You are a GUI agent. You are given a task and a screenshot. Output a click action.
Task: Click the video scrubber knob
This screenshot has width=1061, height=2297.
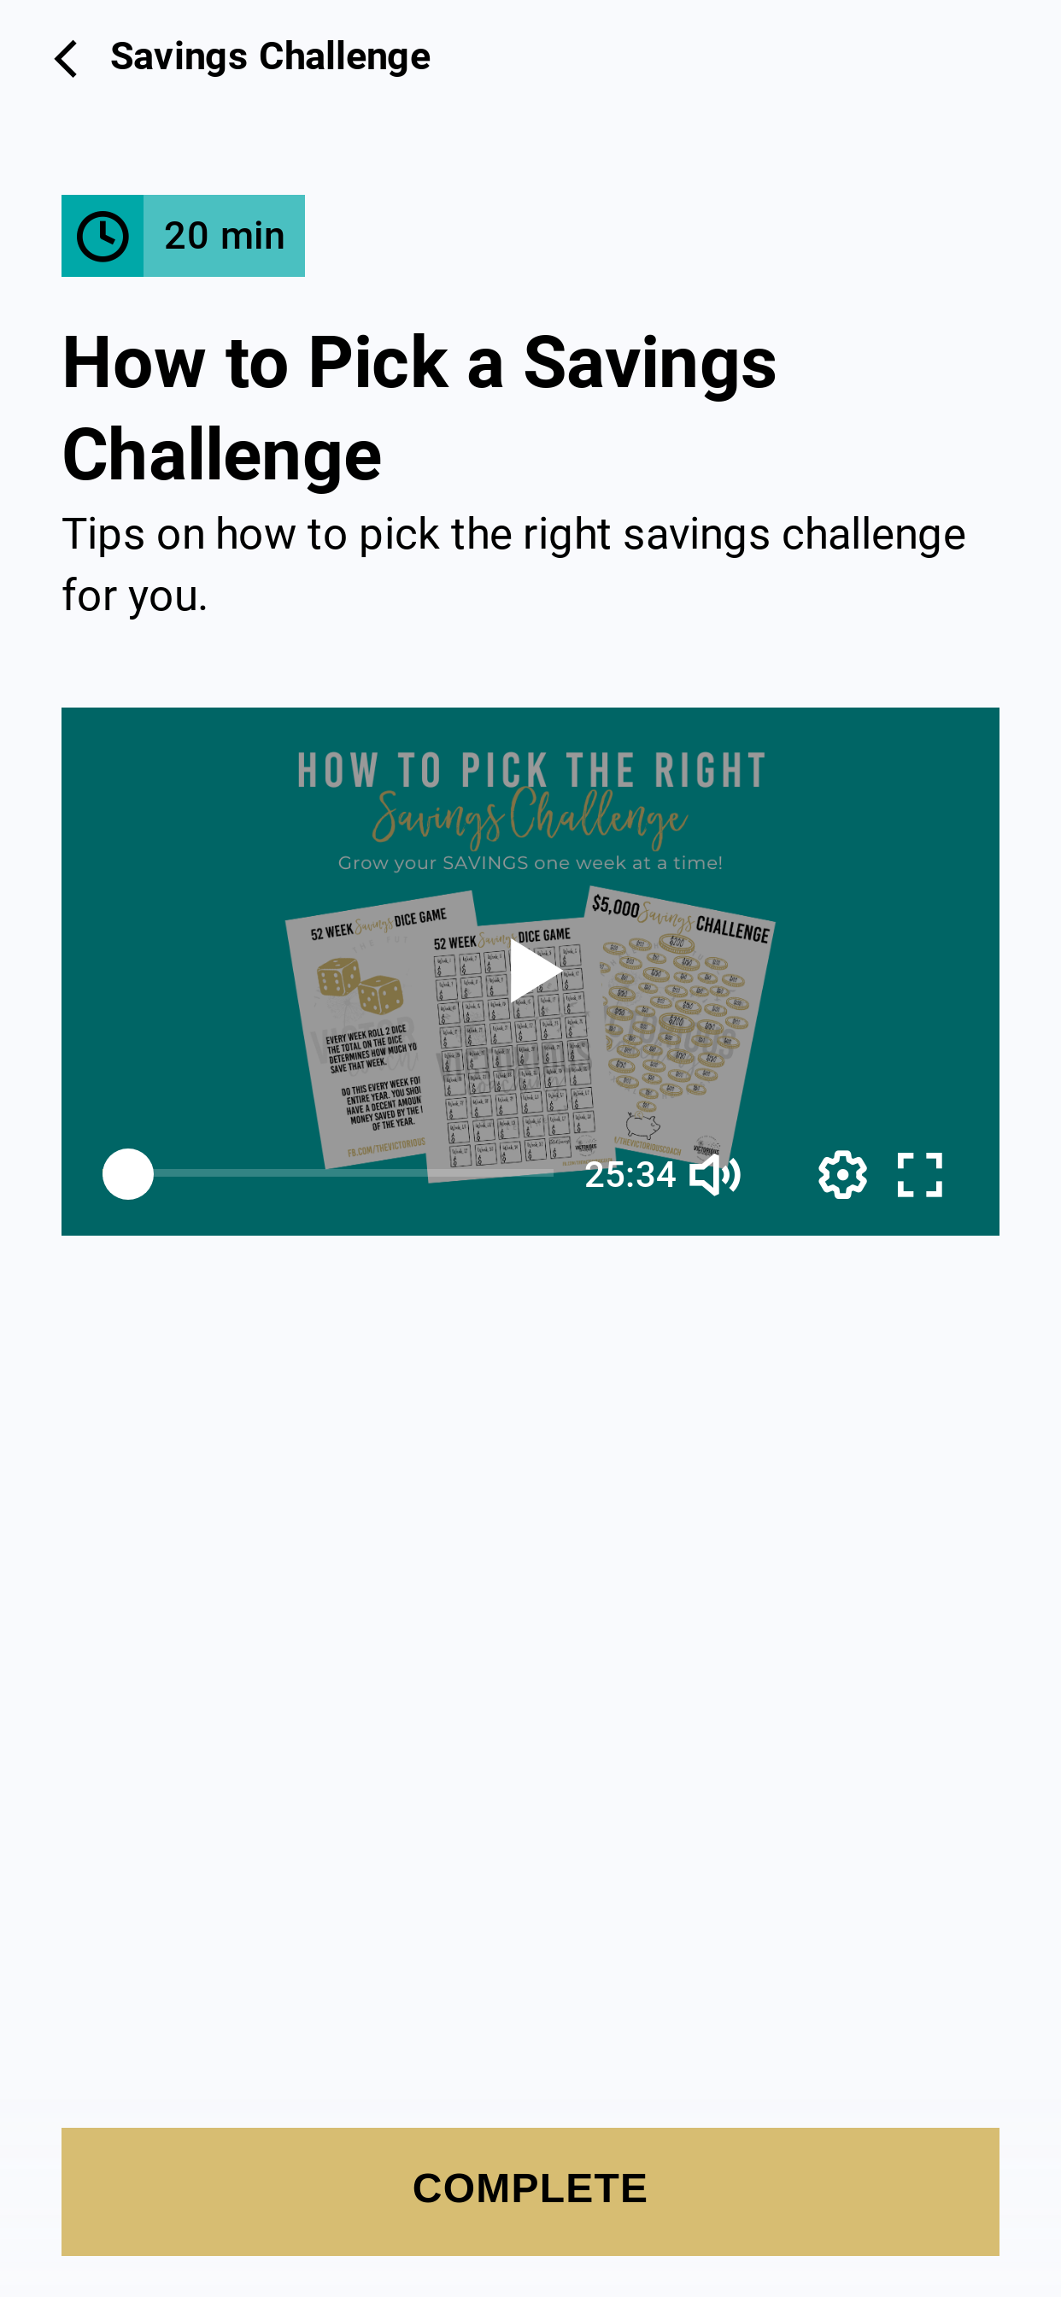[x=128, y=1174]
